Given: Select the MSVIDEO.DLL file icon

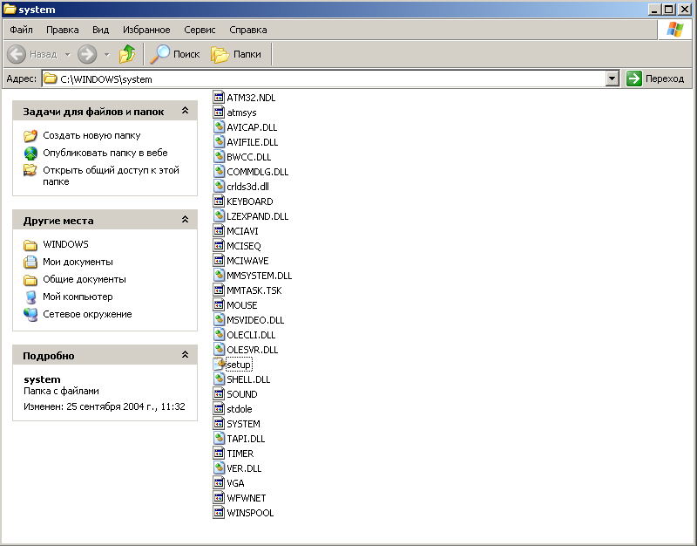Looking at the screenshot, I should [219, 320].
